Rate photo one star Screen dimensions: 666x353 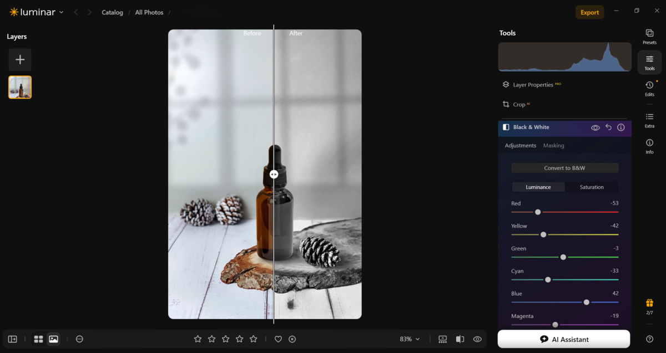point(198,339)
